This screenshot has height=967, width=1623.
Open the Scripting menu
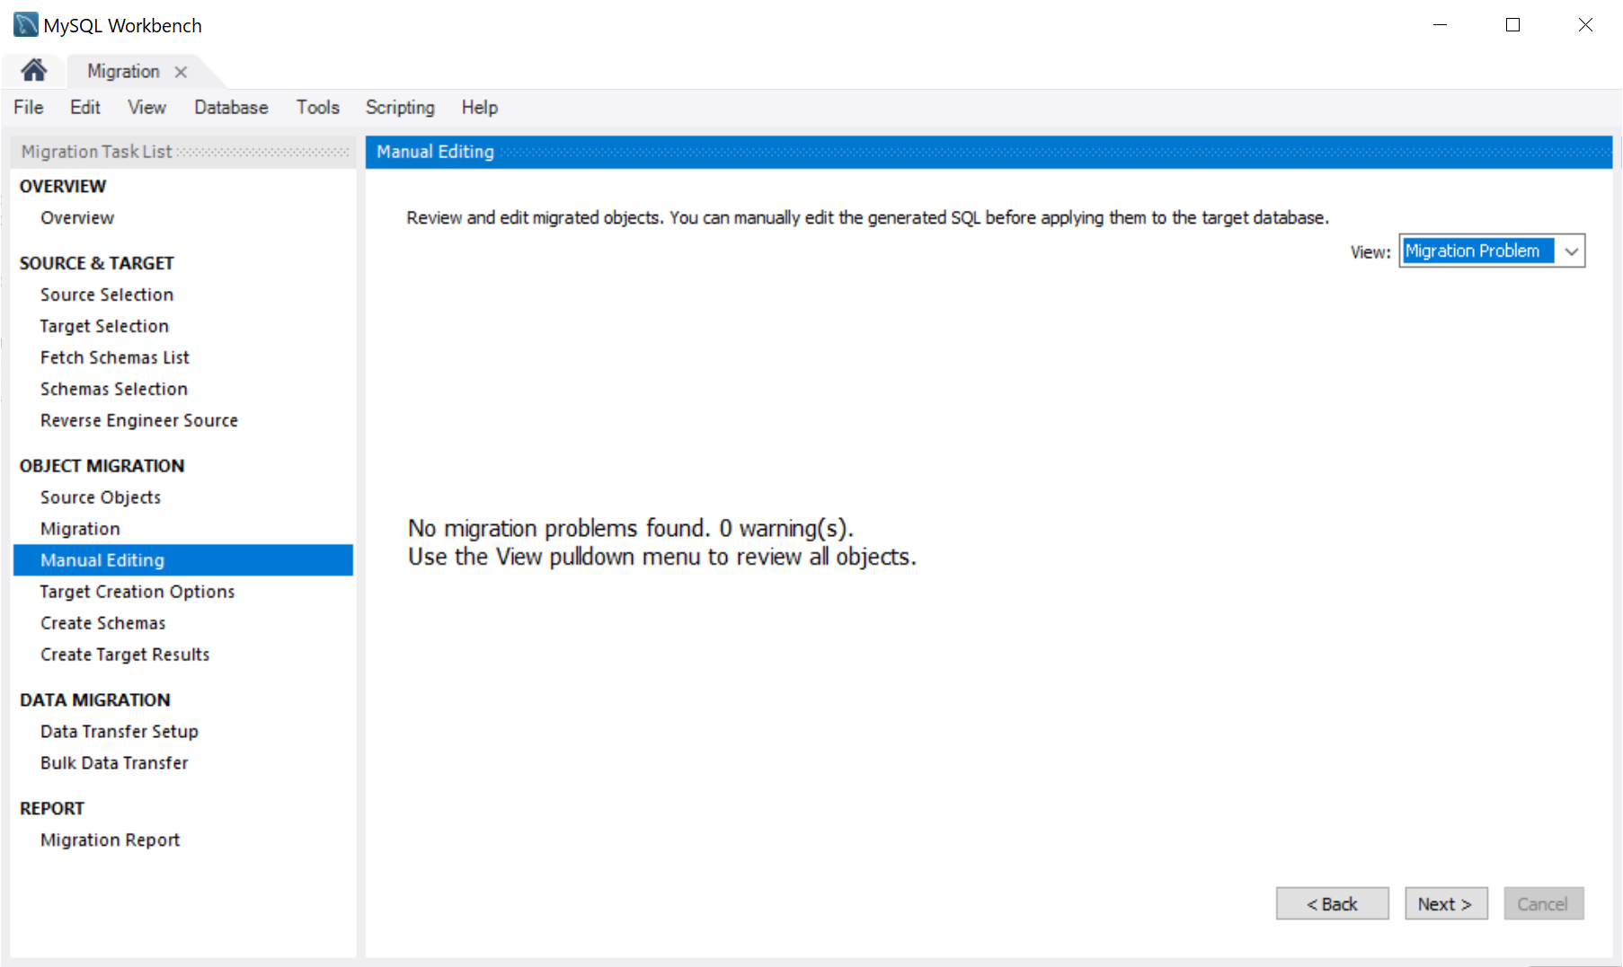400,108
